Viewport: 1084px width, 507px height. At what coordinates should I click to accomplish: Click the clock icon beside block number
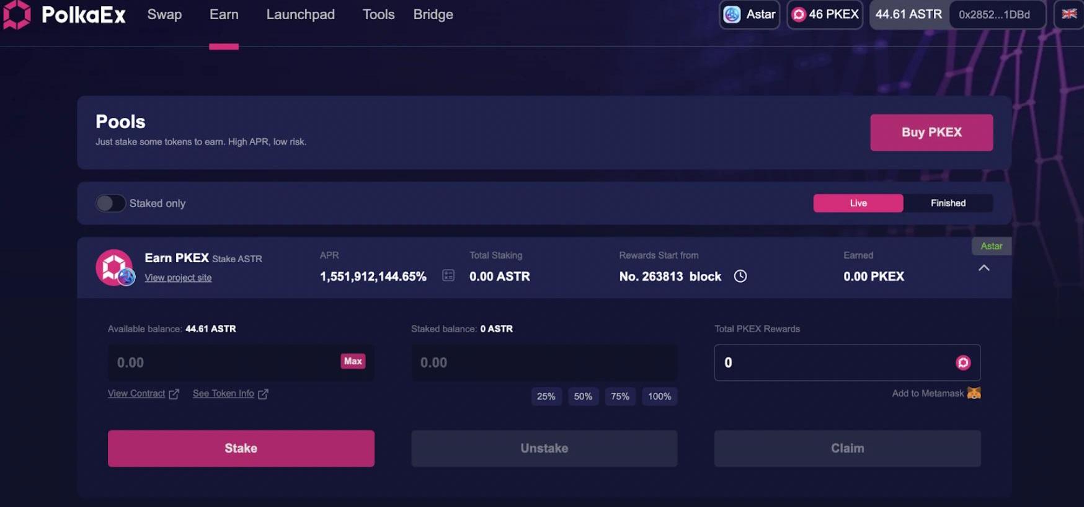pyautogui.click(x=740, y=276)
